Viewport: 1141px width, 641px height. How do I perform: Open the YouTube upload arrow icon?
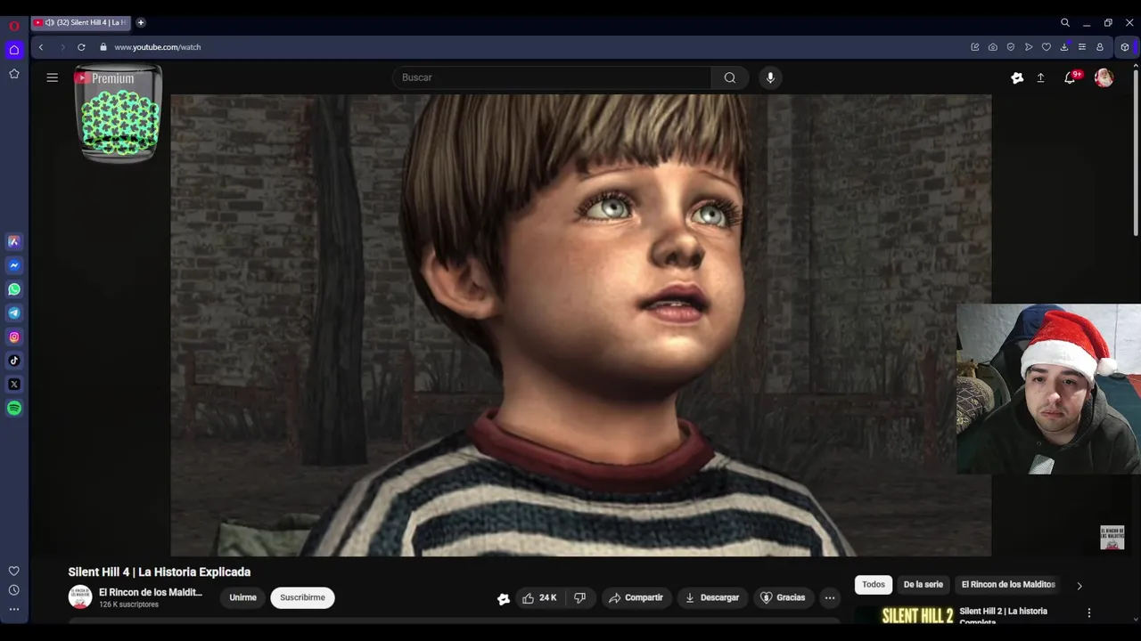(1040, 77)
